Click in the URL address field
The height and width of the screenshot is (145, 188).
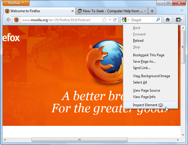click(61, 20)
